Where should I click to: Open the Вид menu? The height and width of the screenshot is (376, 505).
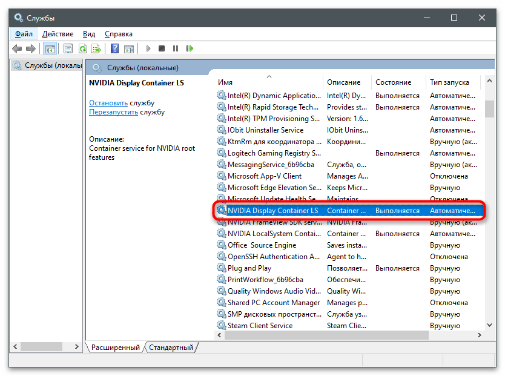point(89,34)
